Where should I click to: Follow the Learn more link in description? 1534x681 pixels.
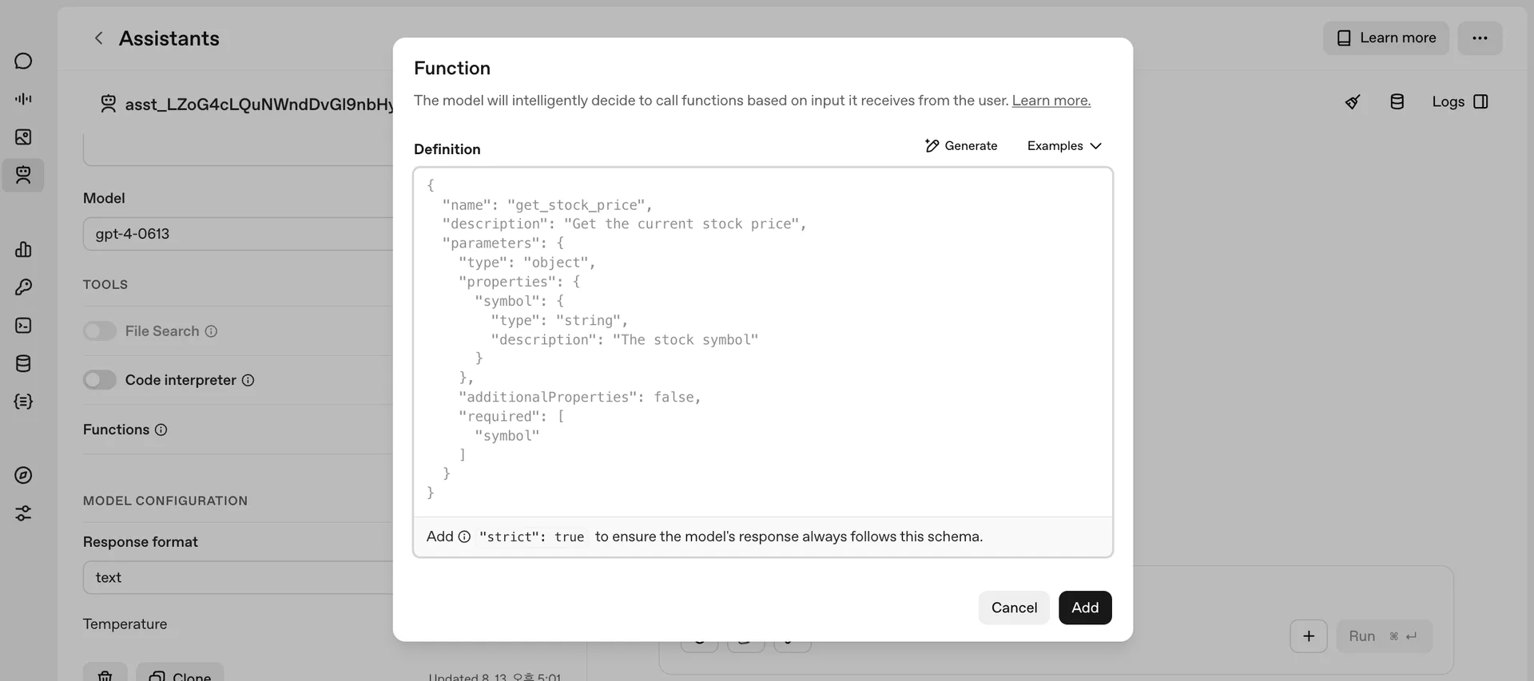tap(1051, 101)
